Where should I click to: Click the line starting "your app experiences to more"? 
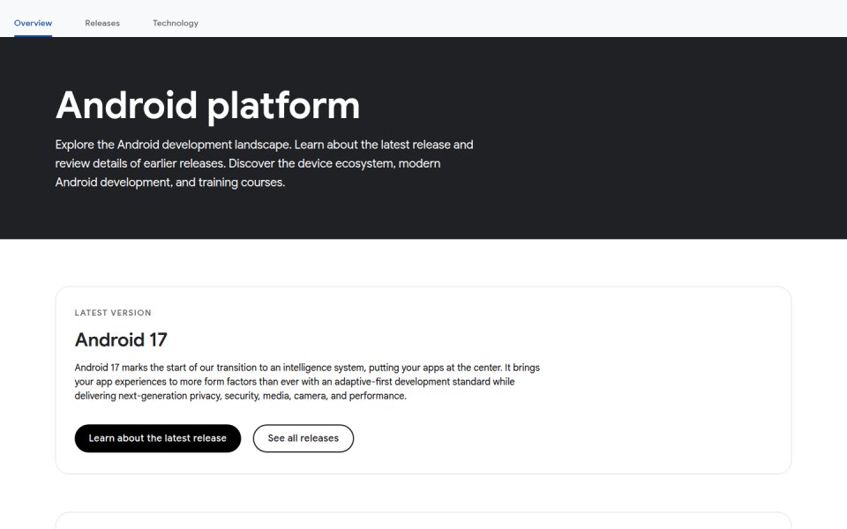point(295,382)
